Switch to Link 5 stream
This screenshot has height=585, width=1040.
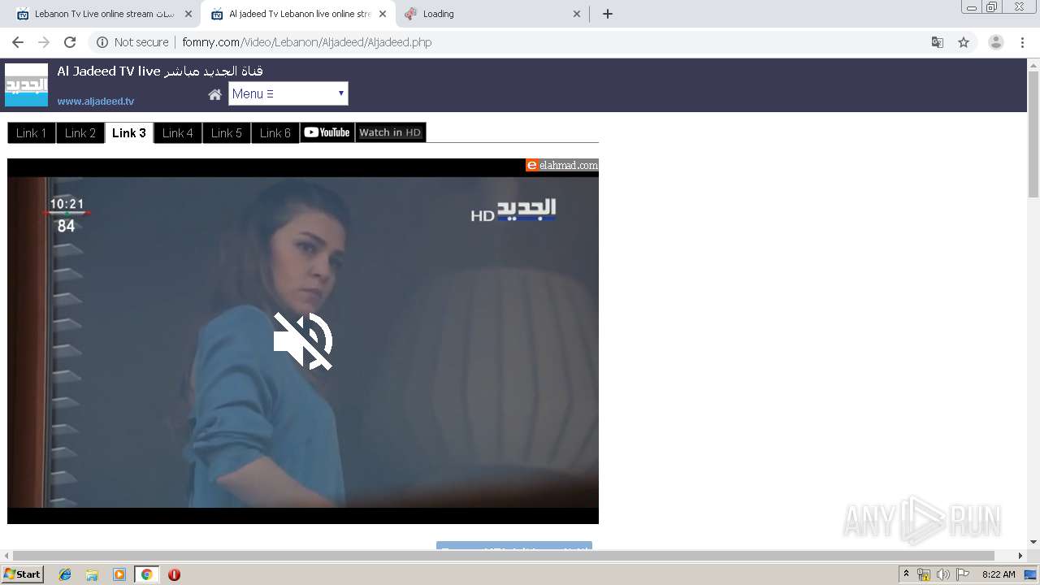227,133
